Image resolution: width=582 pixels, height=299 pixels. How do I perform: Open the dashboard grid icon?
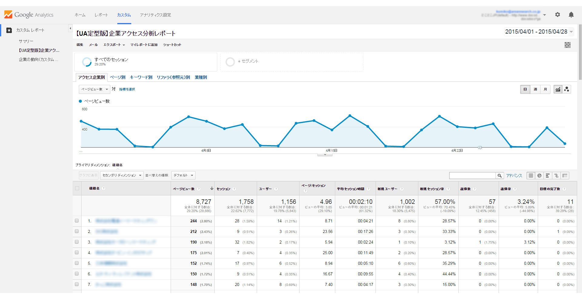tap(567, 45)
